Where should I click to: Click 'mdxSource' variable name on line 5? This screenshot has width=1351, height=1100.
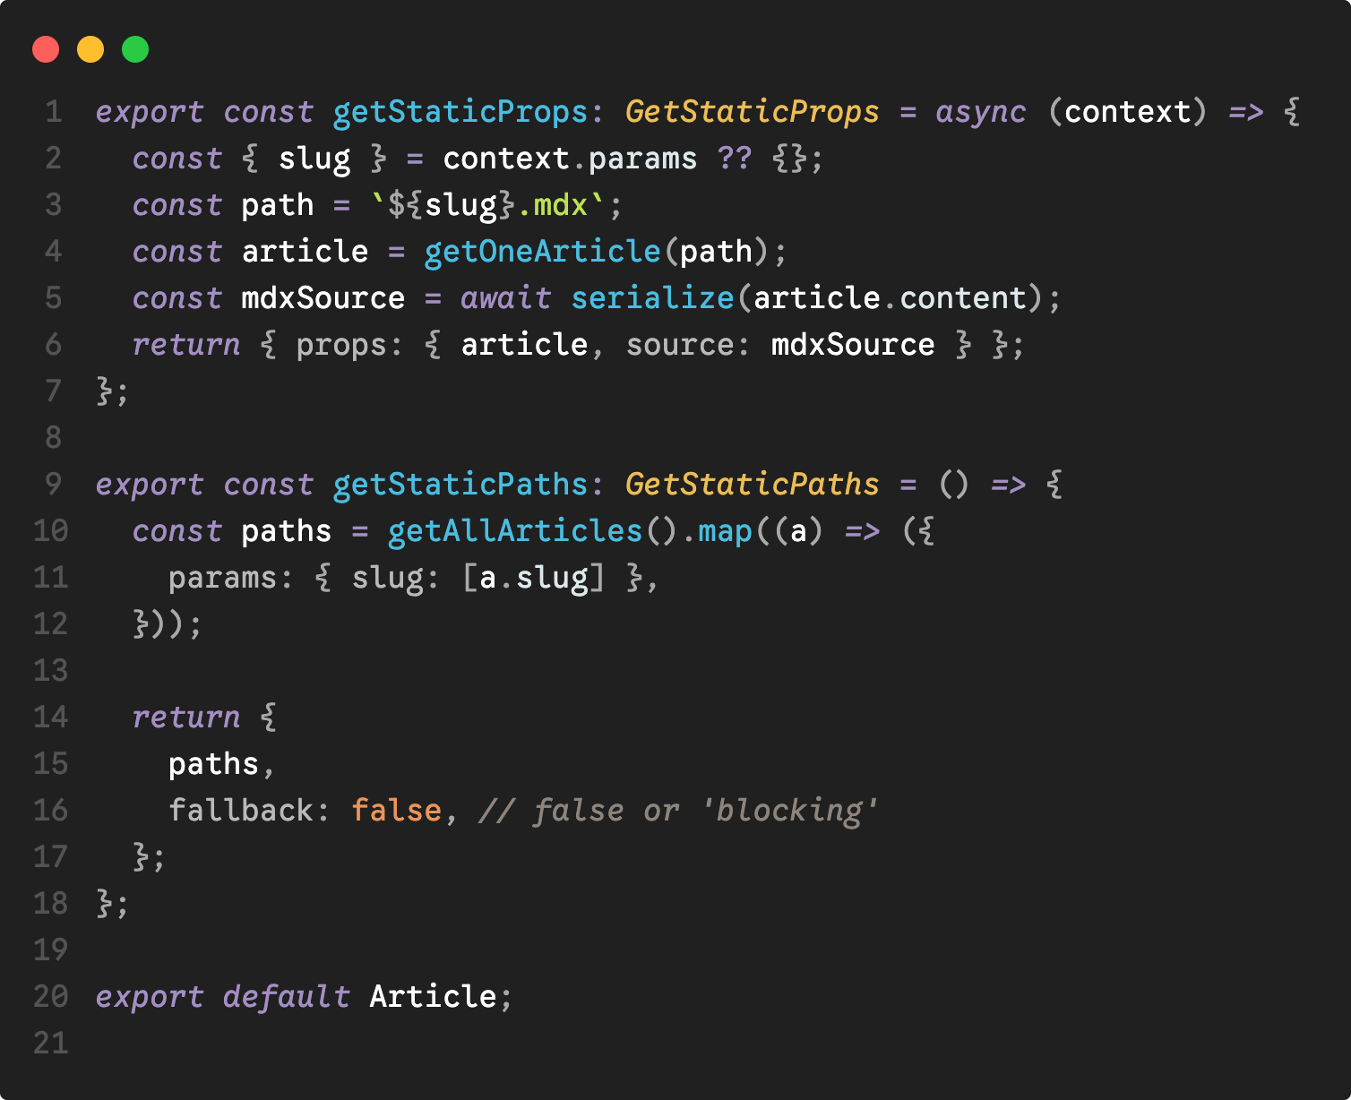(x=323, y=298)
